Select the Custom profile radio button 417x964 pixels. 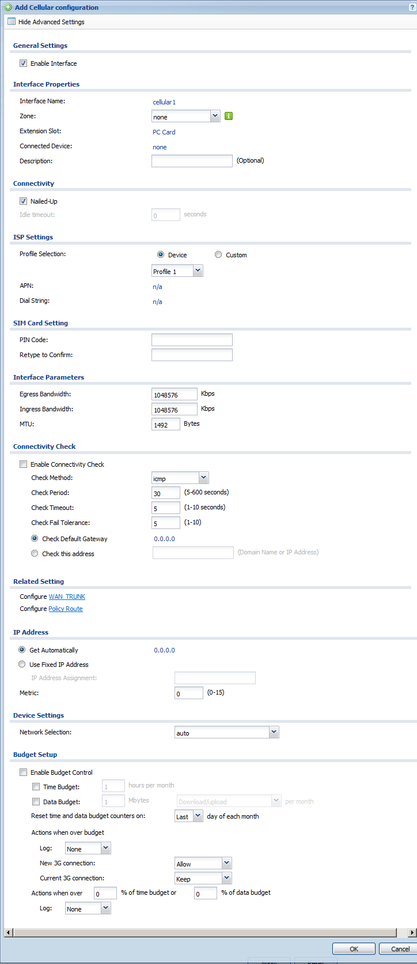click(x=218, y=254)
